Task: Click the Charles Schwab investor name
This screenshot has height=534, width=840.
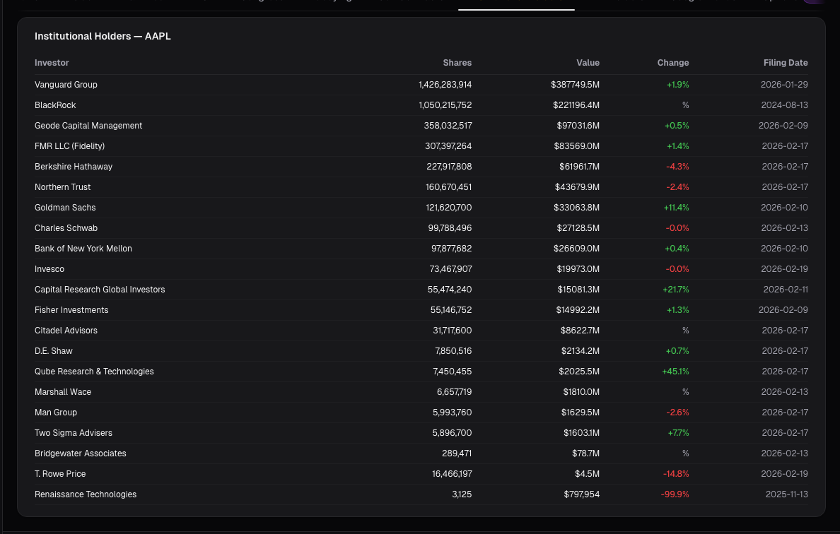Action: (66, 227)
